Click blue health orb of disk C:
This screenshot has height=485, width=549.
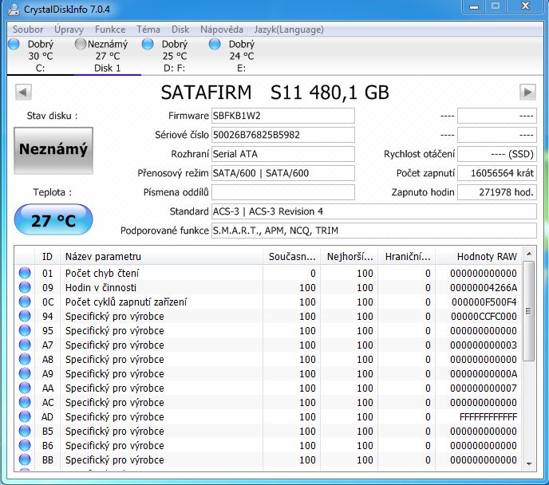[14, 44]
